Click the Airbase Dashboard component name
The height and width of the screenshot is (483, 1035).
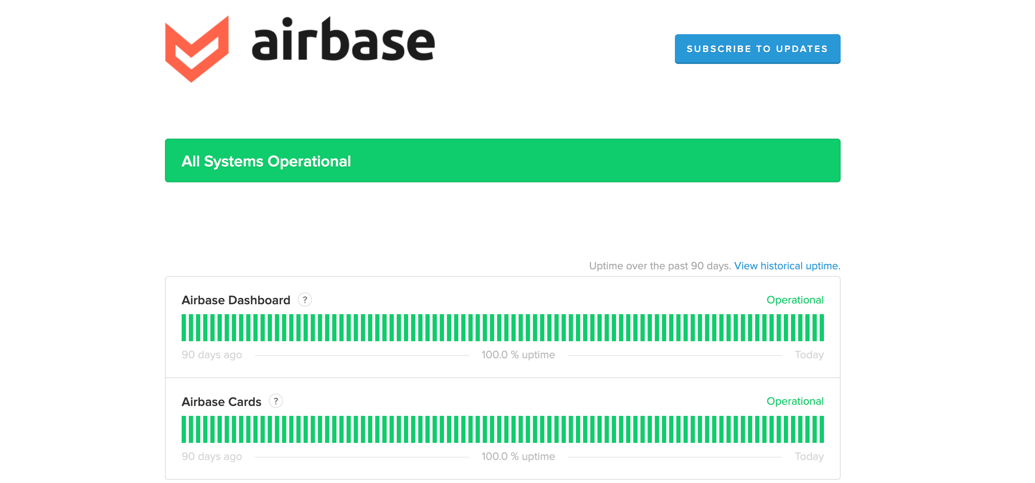tap(236, 300)
